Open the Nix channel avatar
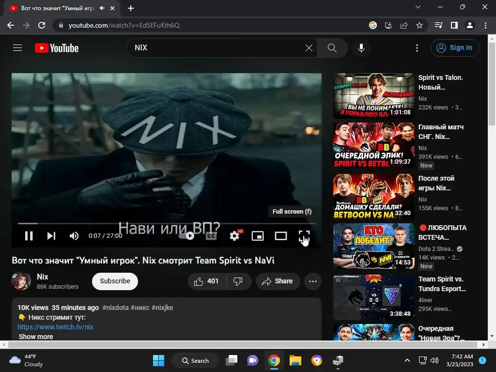This screenshot has width=496, height=372. point(21,281)
